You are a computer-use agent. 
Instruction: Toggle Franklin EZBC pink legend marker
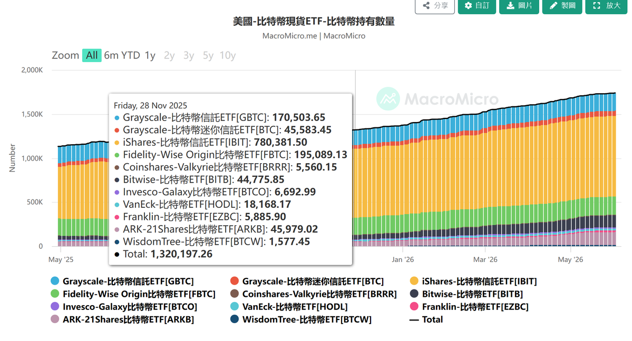(414, 306)
